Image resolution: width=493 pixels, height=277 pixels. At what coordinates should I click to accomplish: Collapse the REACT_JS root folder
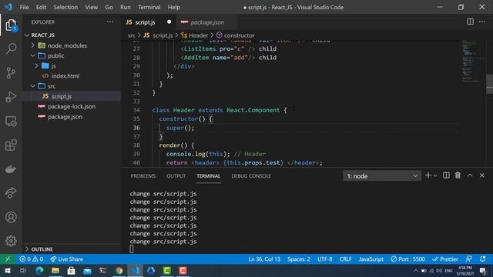tap(27, 35)
